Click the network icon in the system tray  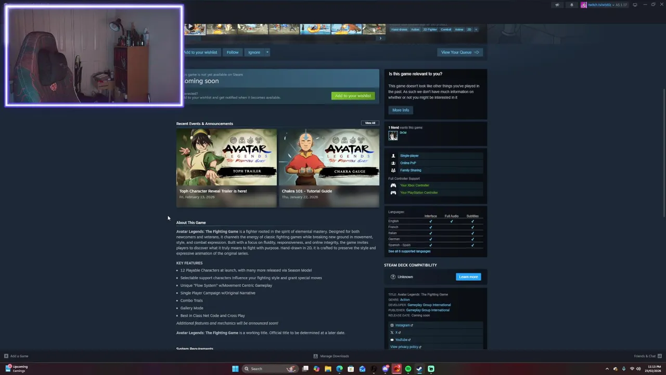point(632,369)
